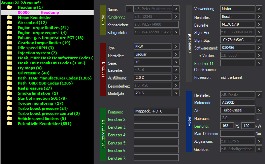
Task: Click folder icon beside Start of injection SOI
Action: (9, 98)
